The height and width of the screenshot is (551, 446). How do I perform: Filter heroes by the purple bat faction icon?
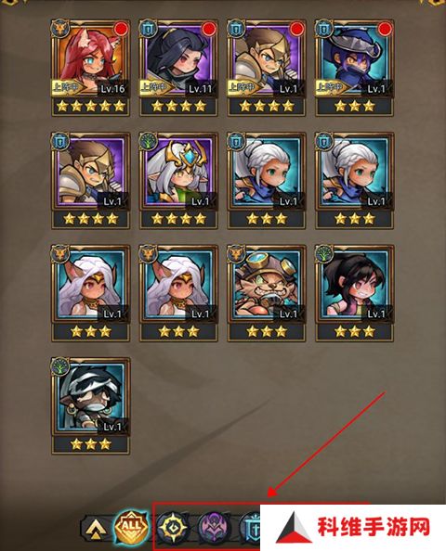pyautogui.click(x=215, y=528)
